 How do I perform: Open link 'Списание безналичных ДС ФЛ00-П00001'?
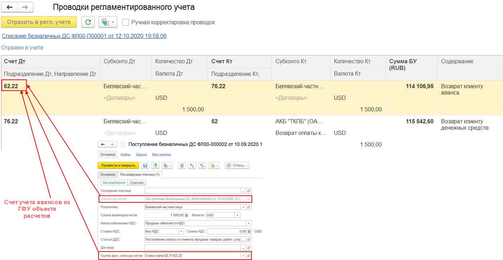[x=84, y=36]
